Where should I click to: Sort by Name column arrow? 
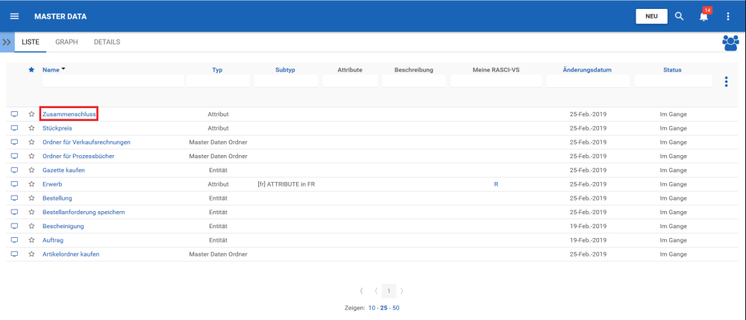(x=63, y=69)
